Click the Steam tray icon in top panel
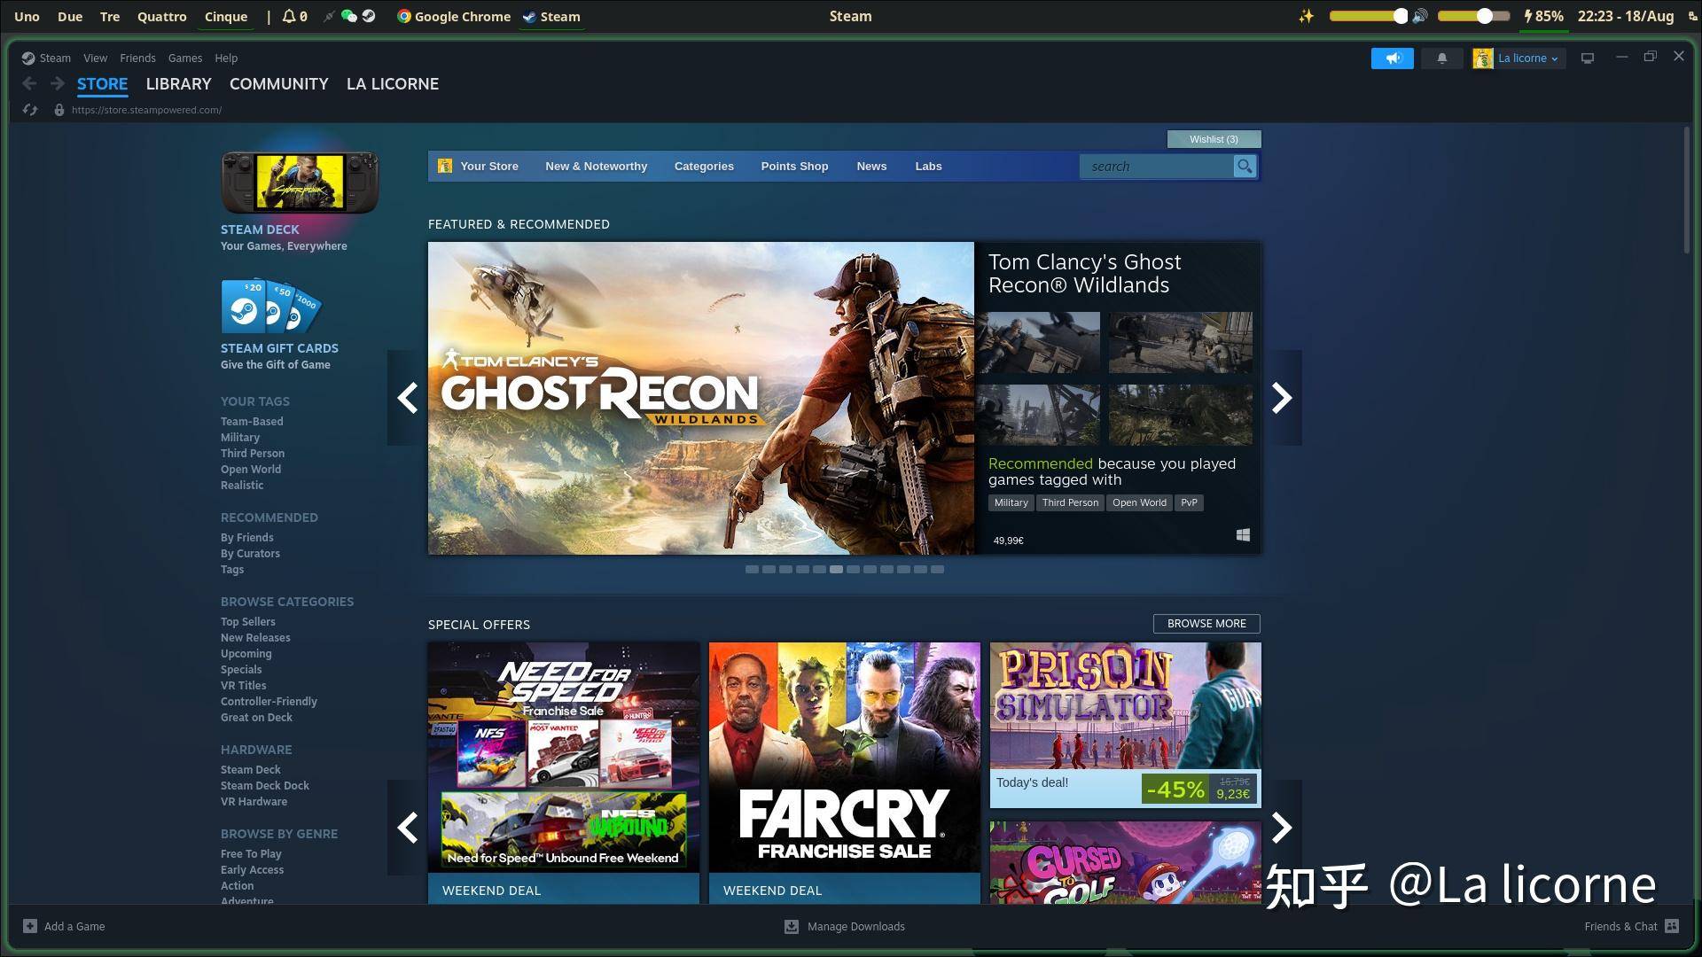This screenshot has width=1702, height=957. (x=369, y=16)
